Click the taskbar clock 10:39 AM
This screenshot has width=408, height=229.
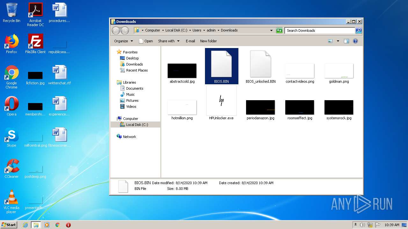(392, 225)
